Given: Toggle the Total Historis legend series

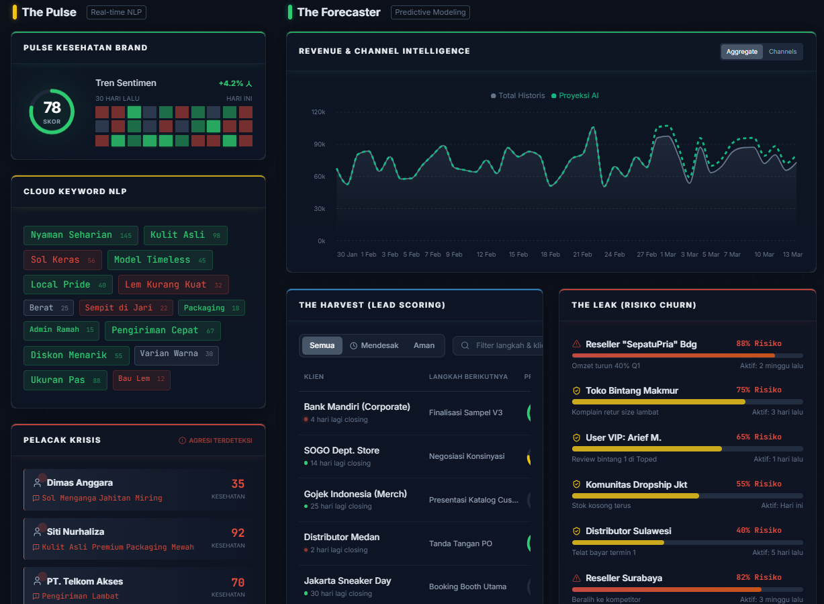Looking at the screenshot, I should [518, 95].
